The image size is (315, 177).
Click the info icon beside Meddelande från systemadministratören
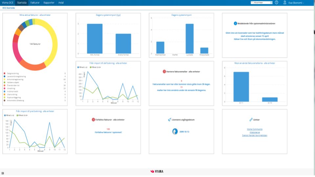pyautogui.click(x=235, y=24)
